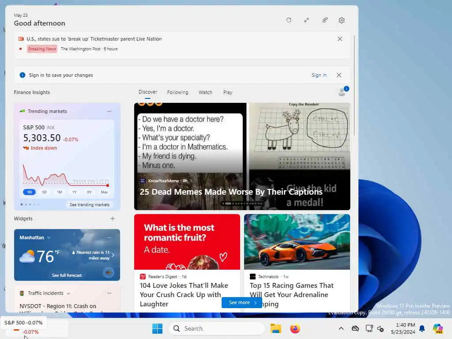Screen dimensions: 452x339
Task: Click the widgets board vertical scrollbar
Action: click(x=354, y=85)
